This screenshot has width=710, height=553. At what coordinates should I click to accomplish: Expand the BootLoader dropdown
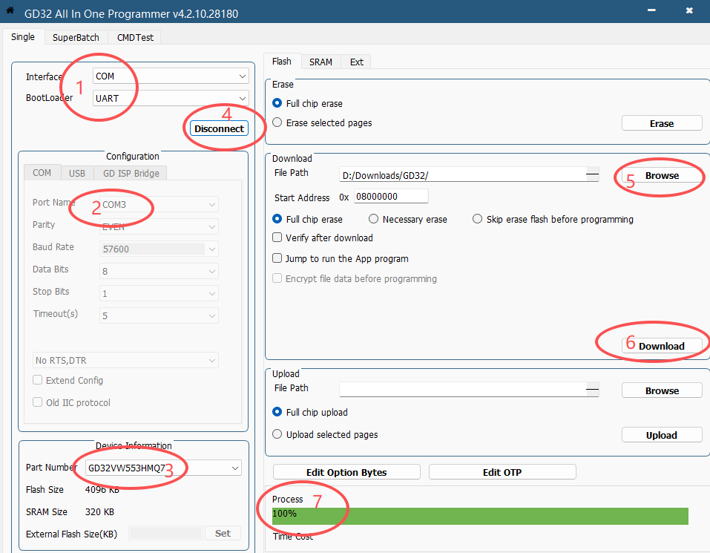(x=171, y=98)
